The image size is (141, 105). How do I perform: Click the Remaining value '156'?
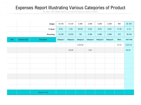[80, 34]
